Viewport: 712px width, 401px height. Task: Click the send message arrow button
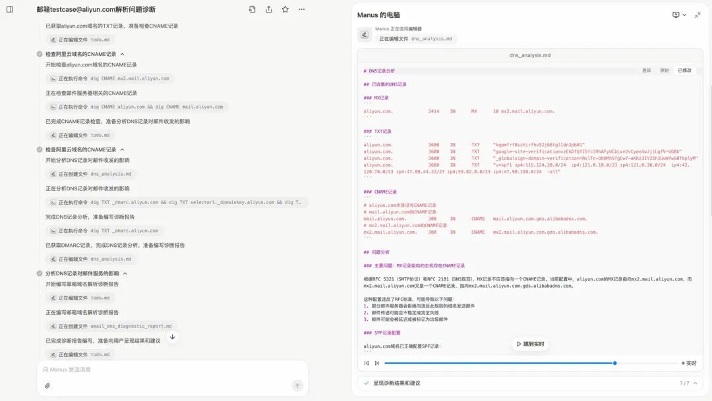[x=297, y=386]
